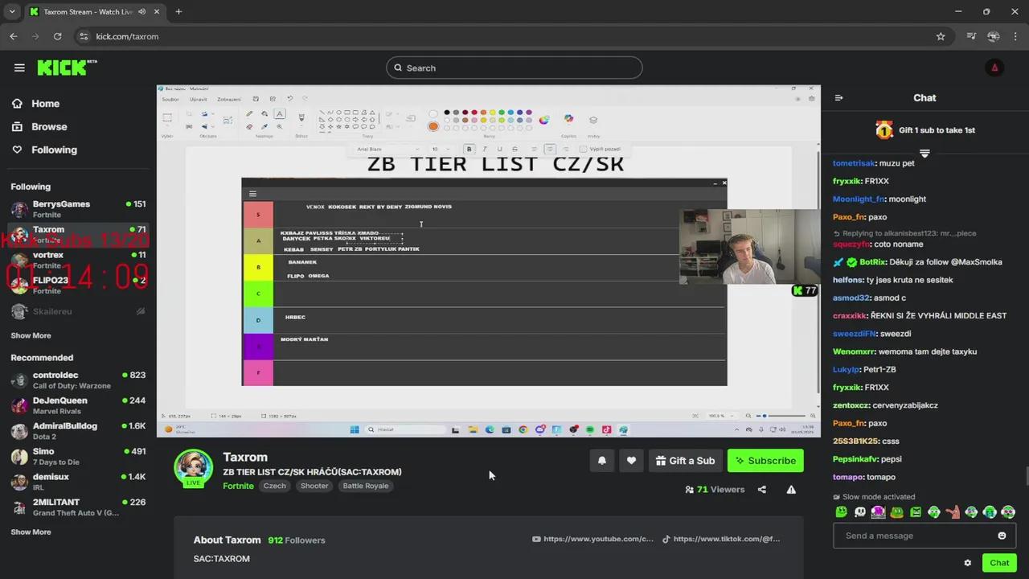Open the YouTube icon link in About section
This screenshot has height=579, width=1029.
[536, 540]
